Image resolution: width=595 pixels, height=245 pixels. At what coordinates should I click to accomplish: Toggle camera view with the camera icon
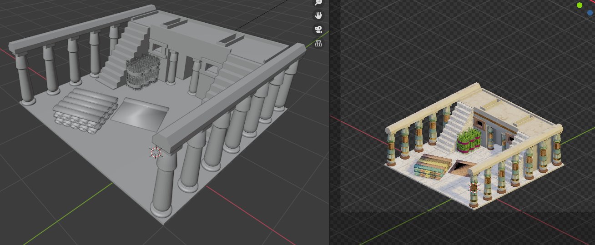(x=318, y=30)
